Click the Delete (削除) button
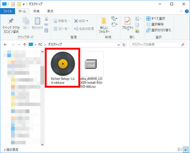This screenshot has width=190, height=153. (81, 21)
